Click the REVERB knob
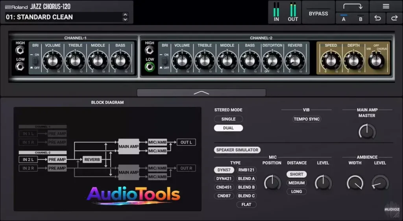The width and height of the screenshot is (403, 221). coord(295,61)
